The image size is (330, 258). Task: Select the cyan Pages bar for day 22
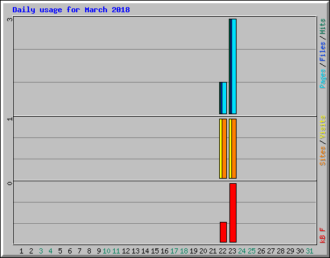click(x=224, y=98)
